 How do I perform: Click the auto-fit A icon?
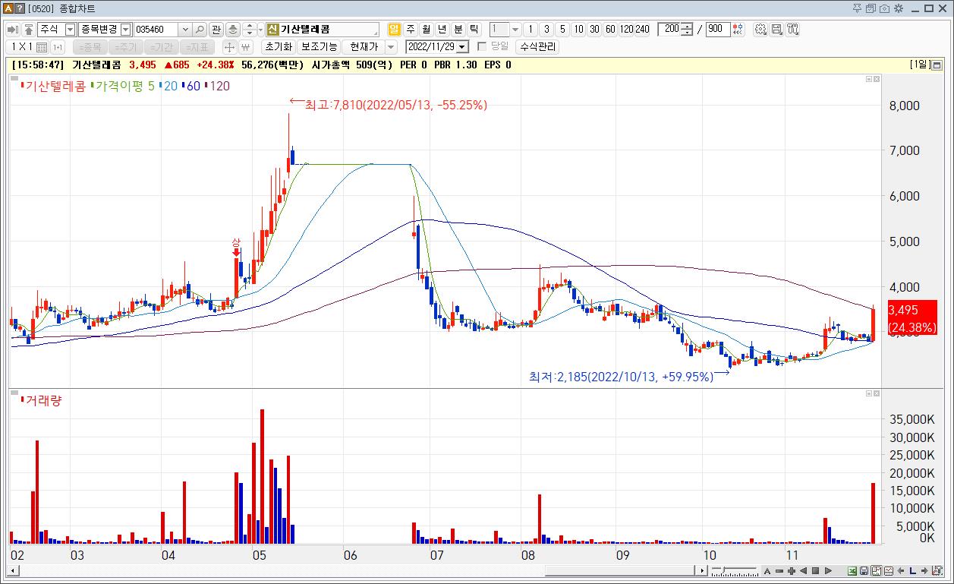coord(767,571)
